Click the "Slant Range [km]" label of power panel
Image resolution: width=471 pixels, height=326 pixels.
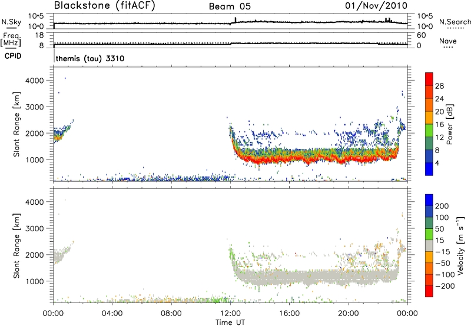click(x=16, y=124)
